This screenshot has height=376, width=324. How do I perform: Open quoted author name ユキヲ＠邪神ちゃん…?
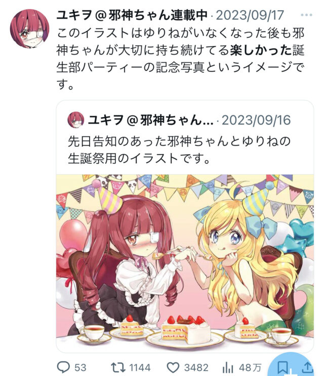point(150,120)
